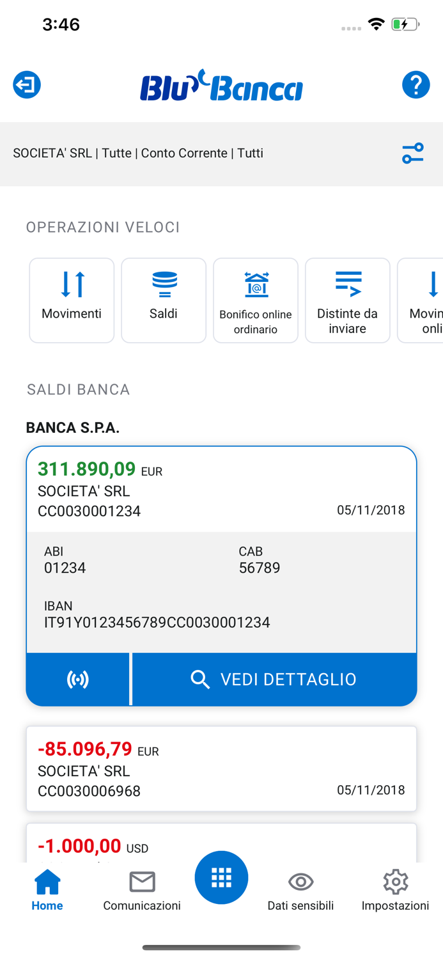Tap the contactless signal icon on account card
The height and width of the screenshot is (959, 443).
(x=77, y=679)
